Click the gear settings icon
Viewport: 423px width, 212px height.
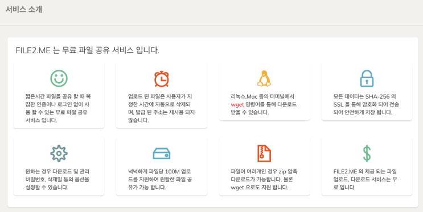pos(59,154)
